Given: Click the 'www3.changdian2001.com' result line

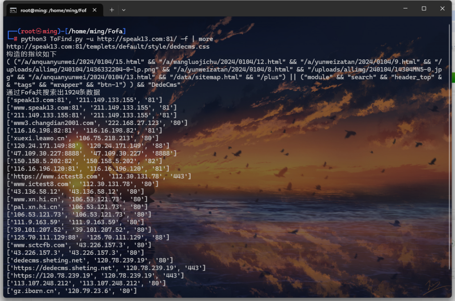Looking at the screenshot, I should point(97,122).
